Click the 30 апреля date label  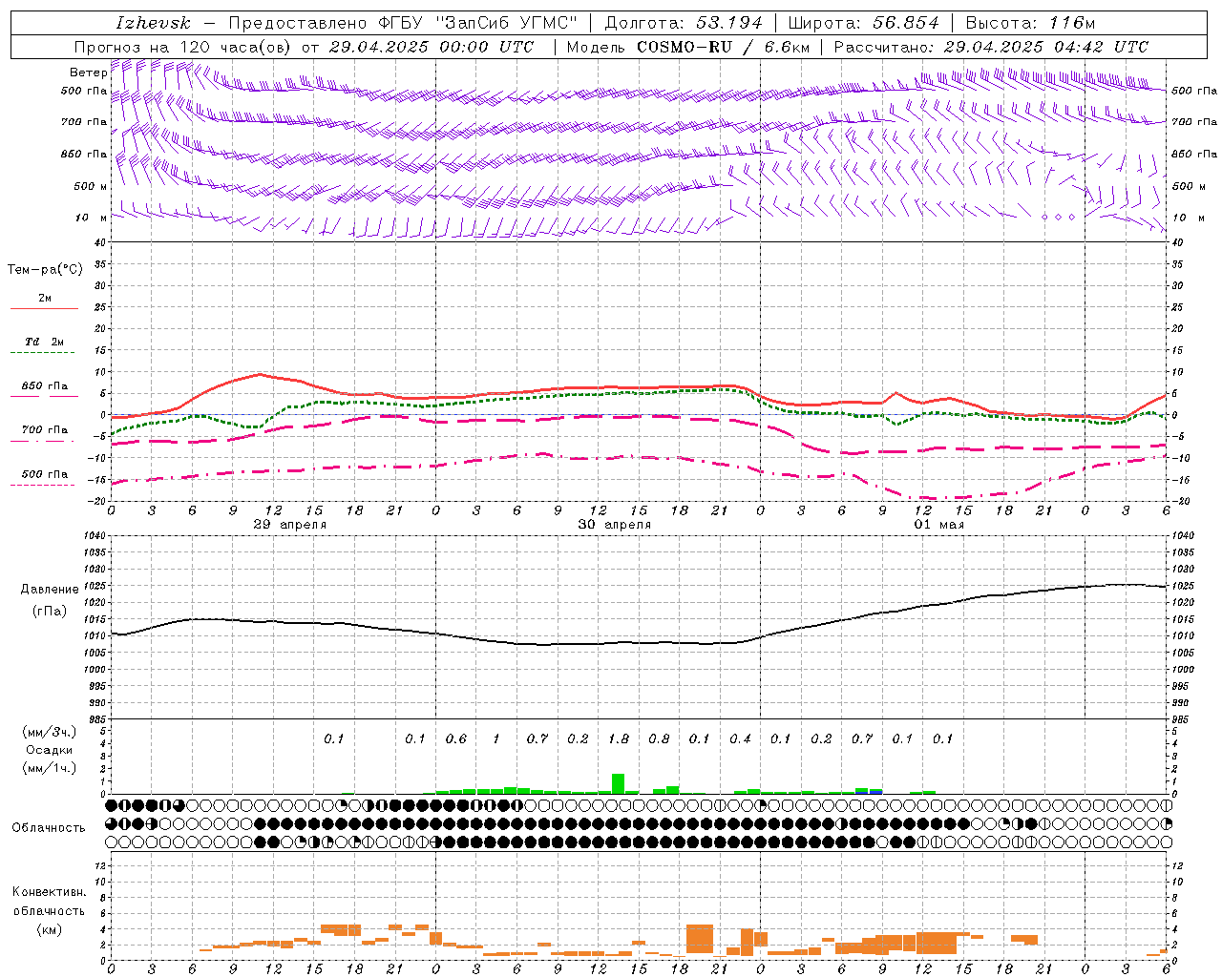click(x=614, y=525)
